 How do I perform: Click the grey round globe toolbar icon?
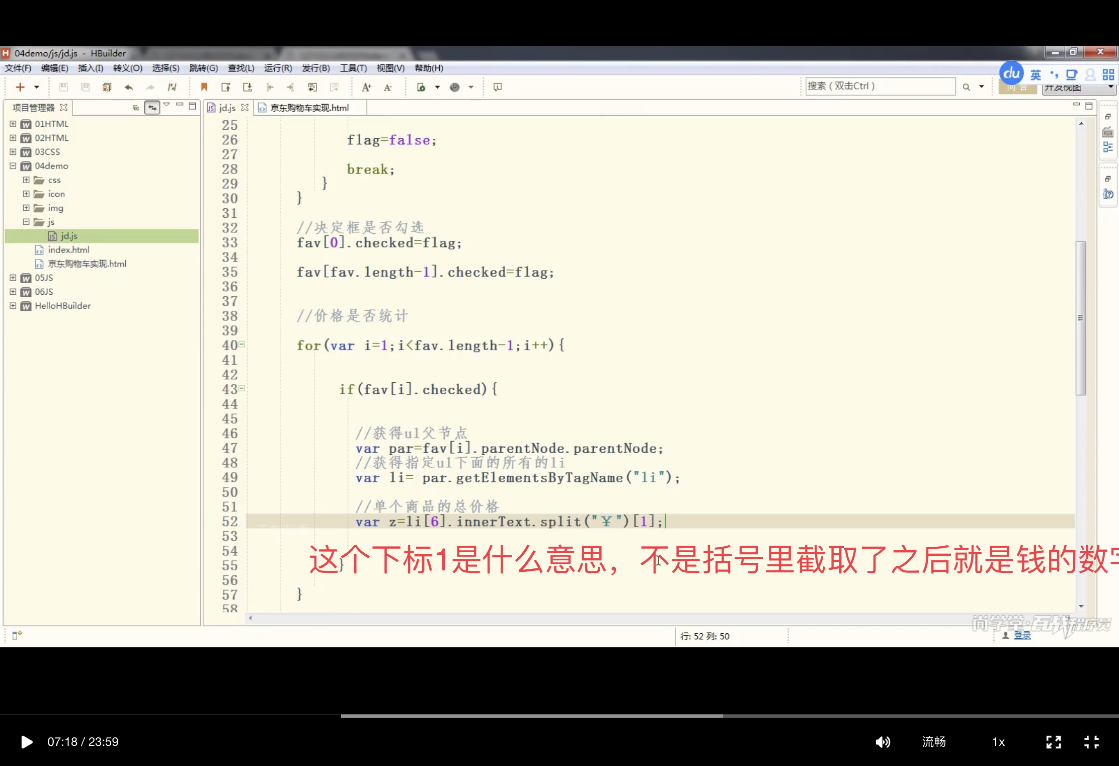coord(455,87)
